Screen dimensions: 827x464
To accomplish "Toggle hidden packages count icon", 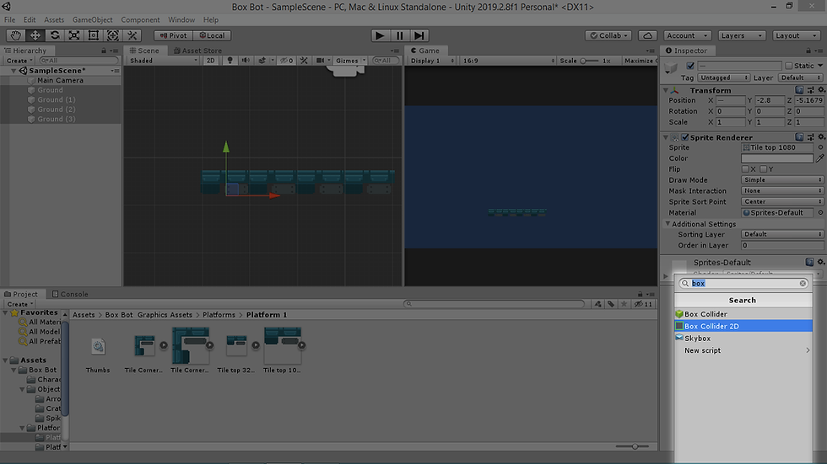I will pos(643,303).
